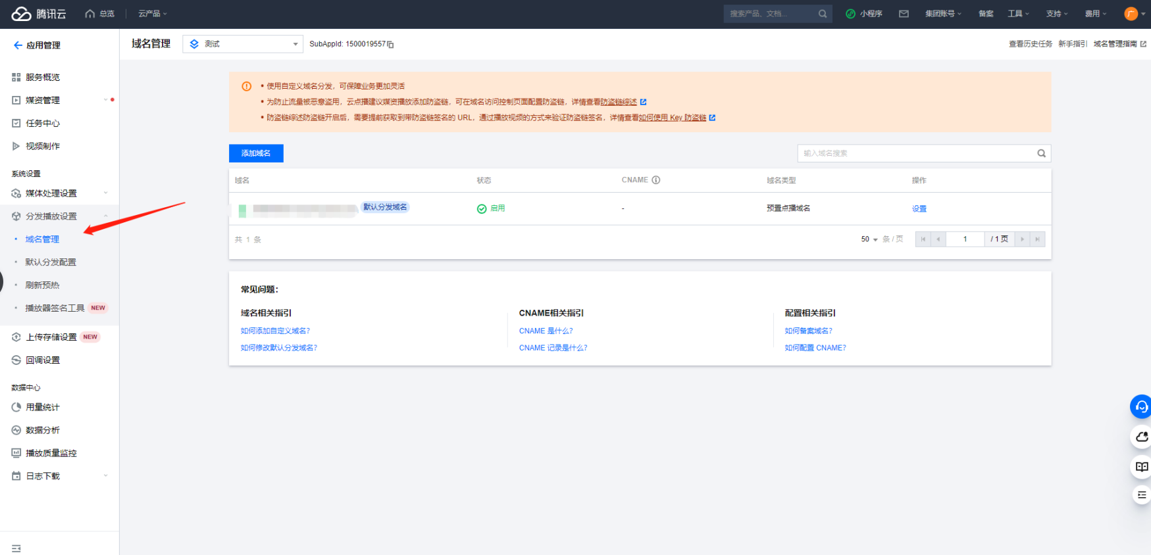The width and height of the screenshot is (1151, 555).
Task: Click the page number input field
Action: (x=965, y=239)
